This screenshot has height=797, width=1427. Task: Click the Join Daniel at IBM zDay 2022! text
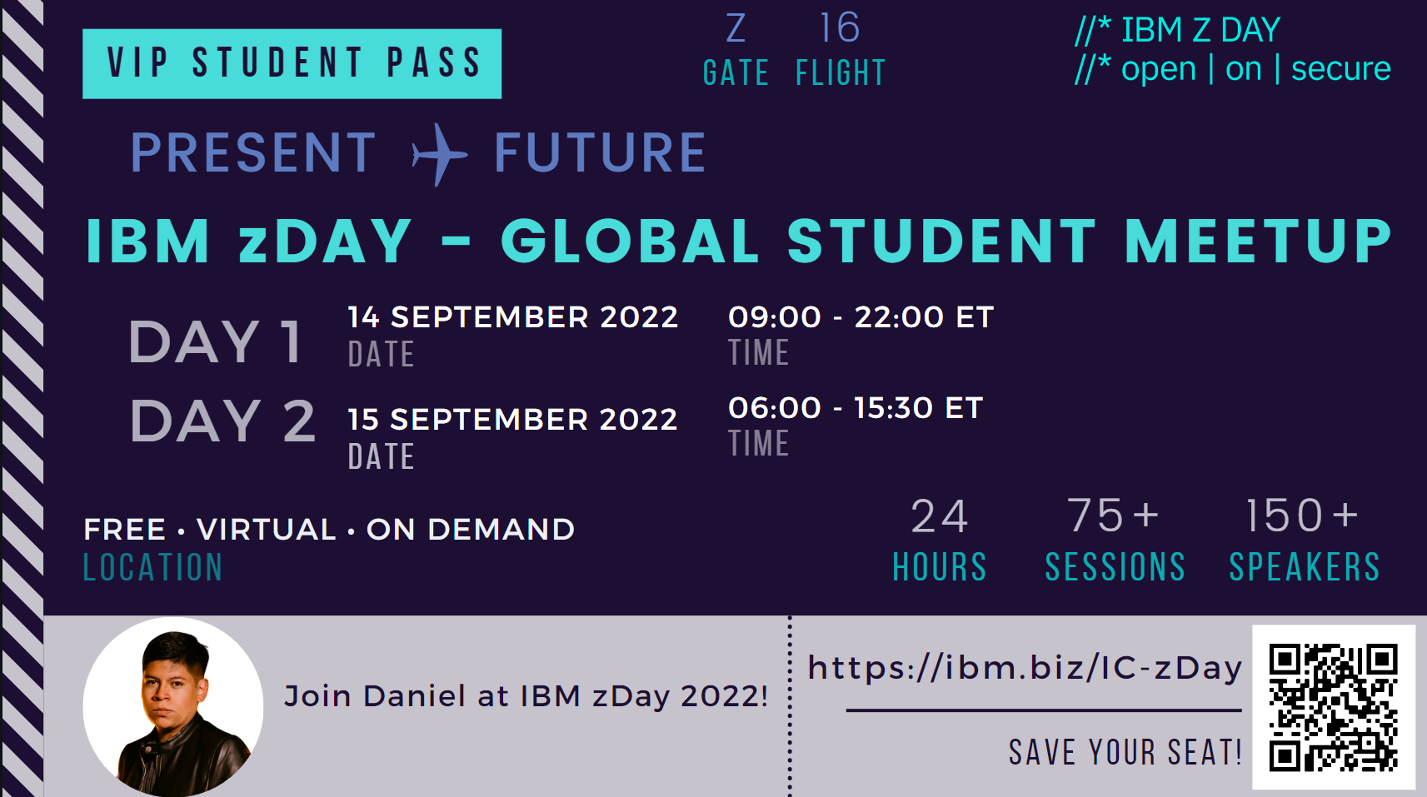tap(526, 696)
